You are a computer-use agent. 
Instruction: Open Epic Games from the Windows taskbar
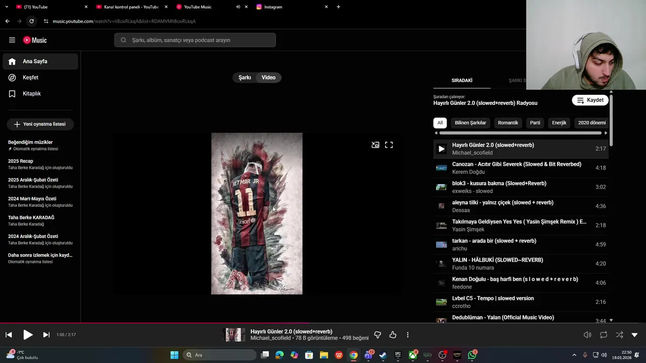pos(398,355)
